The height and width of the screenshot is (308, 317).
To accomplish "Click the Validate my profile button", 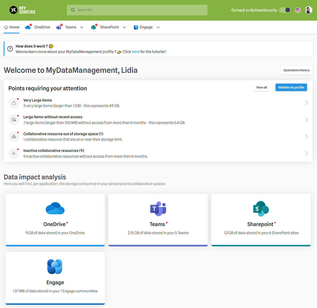I will click(291, 87).
